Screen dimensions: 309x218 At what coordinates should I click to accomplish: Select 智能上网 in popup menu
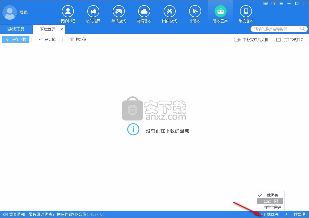coord(270,201)
